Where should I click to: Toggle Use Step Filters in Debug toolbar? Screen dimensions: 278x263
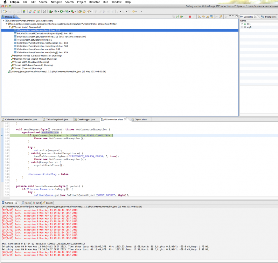click(x=221, y=16)
